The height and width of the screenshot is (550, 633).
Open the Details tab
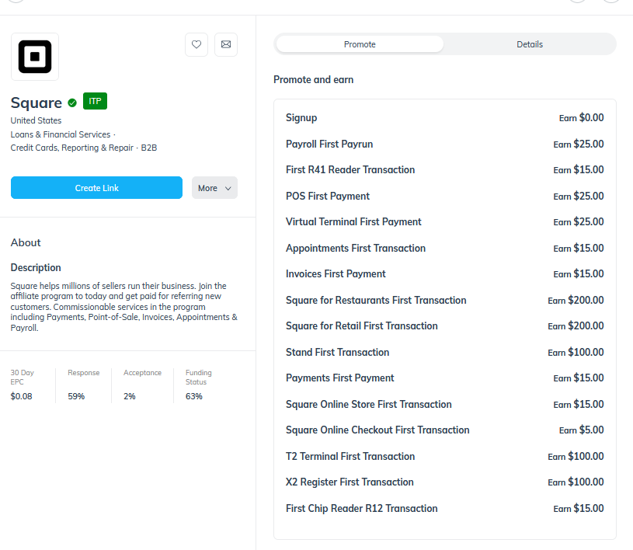530,44
